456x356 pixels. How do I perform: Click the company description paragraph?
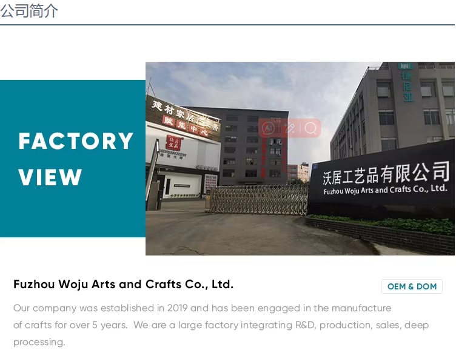221,325
